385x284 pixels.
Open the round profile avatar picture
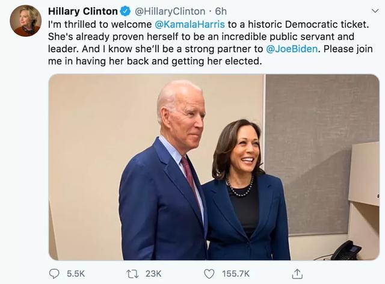25,21
